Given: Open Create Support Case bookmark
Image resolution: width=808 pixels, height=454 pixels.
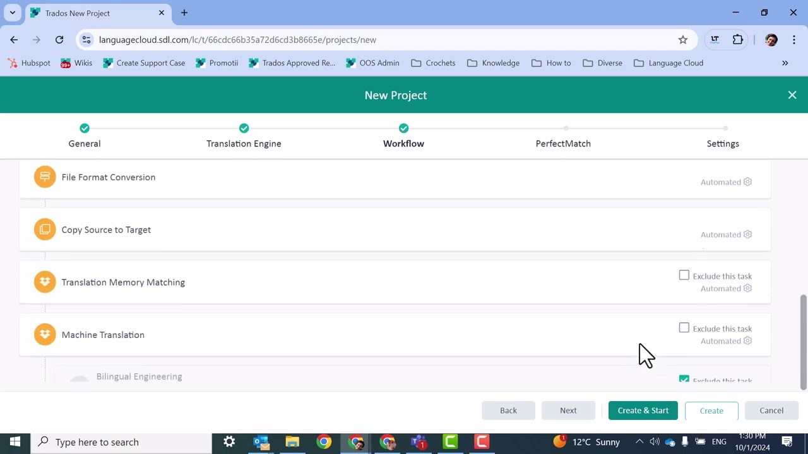Looking at the screenshot, I should pos(144,63).
